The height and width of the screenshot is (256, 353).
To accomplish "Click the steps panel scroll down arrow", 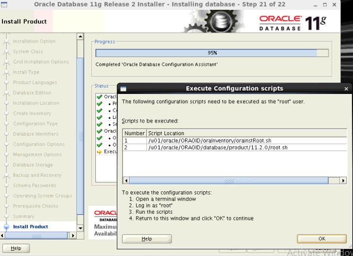I will pyautogui.click(x=80, y=228).
